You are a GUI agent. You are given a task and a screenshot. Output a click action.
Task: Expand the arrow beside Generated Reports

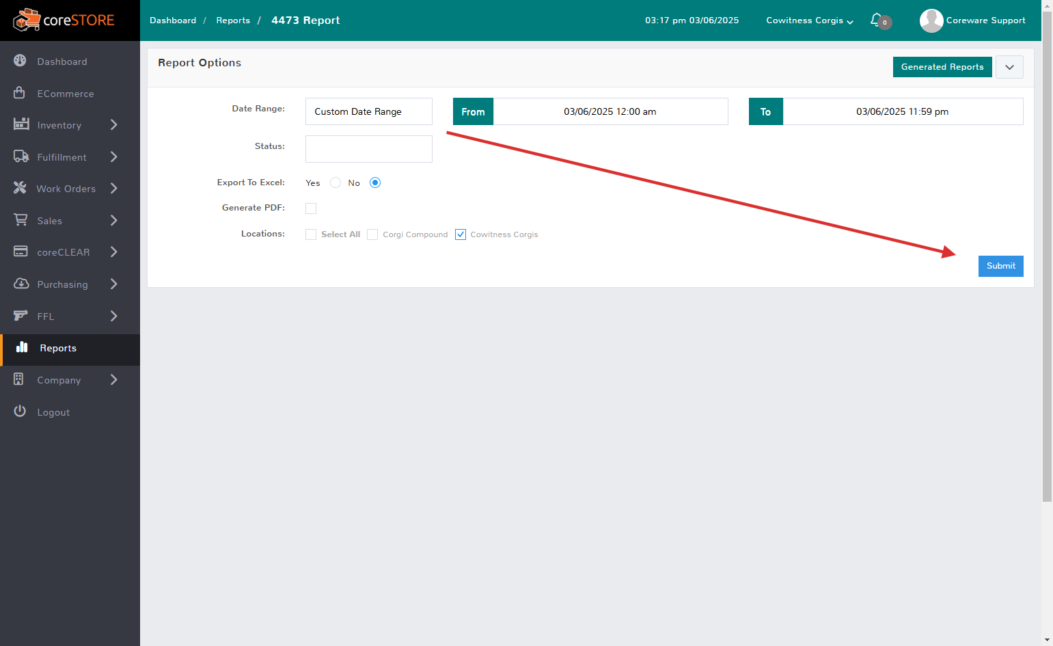point(1009,67)
